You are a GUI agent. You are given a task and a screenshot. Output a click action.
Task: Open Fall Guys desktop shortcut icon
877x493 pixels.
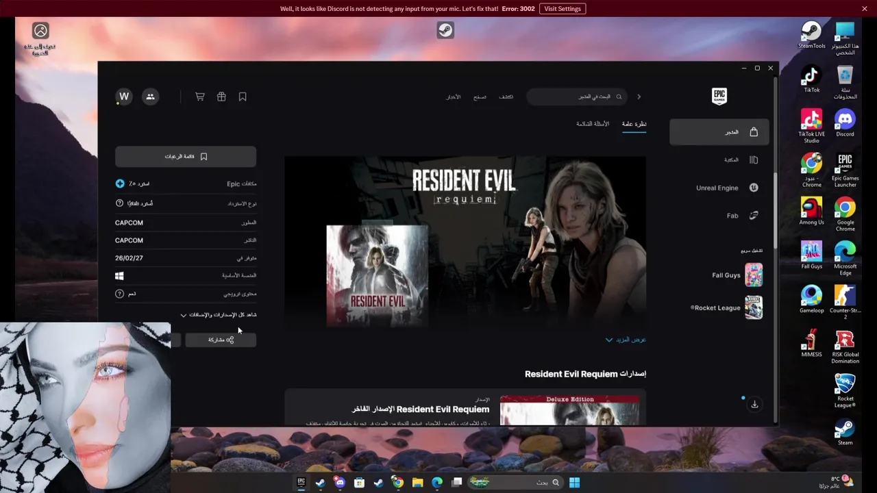click(812, 255)
